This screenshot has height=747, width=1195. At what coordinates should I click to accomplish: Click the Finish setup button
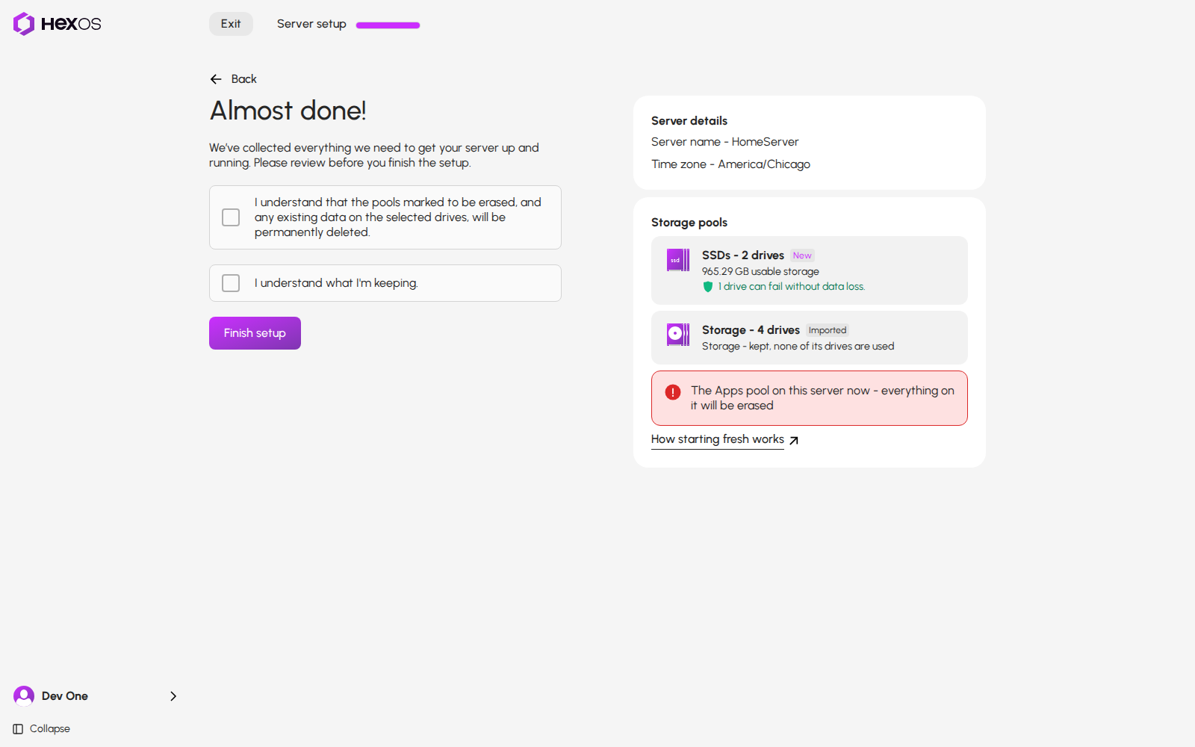pos(255,333)
